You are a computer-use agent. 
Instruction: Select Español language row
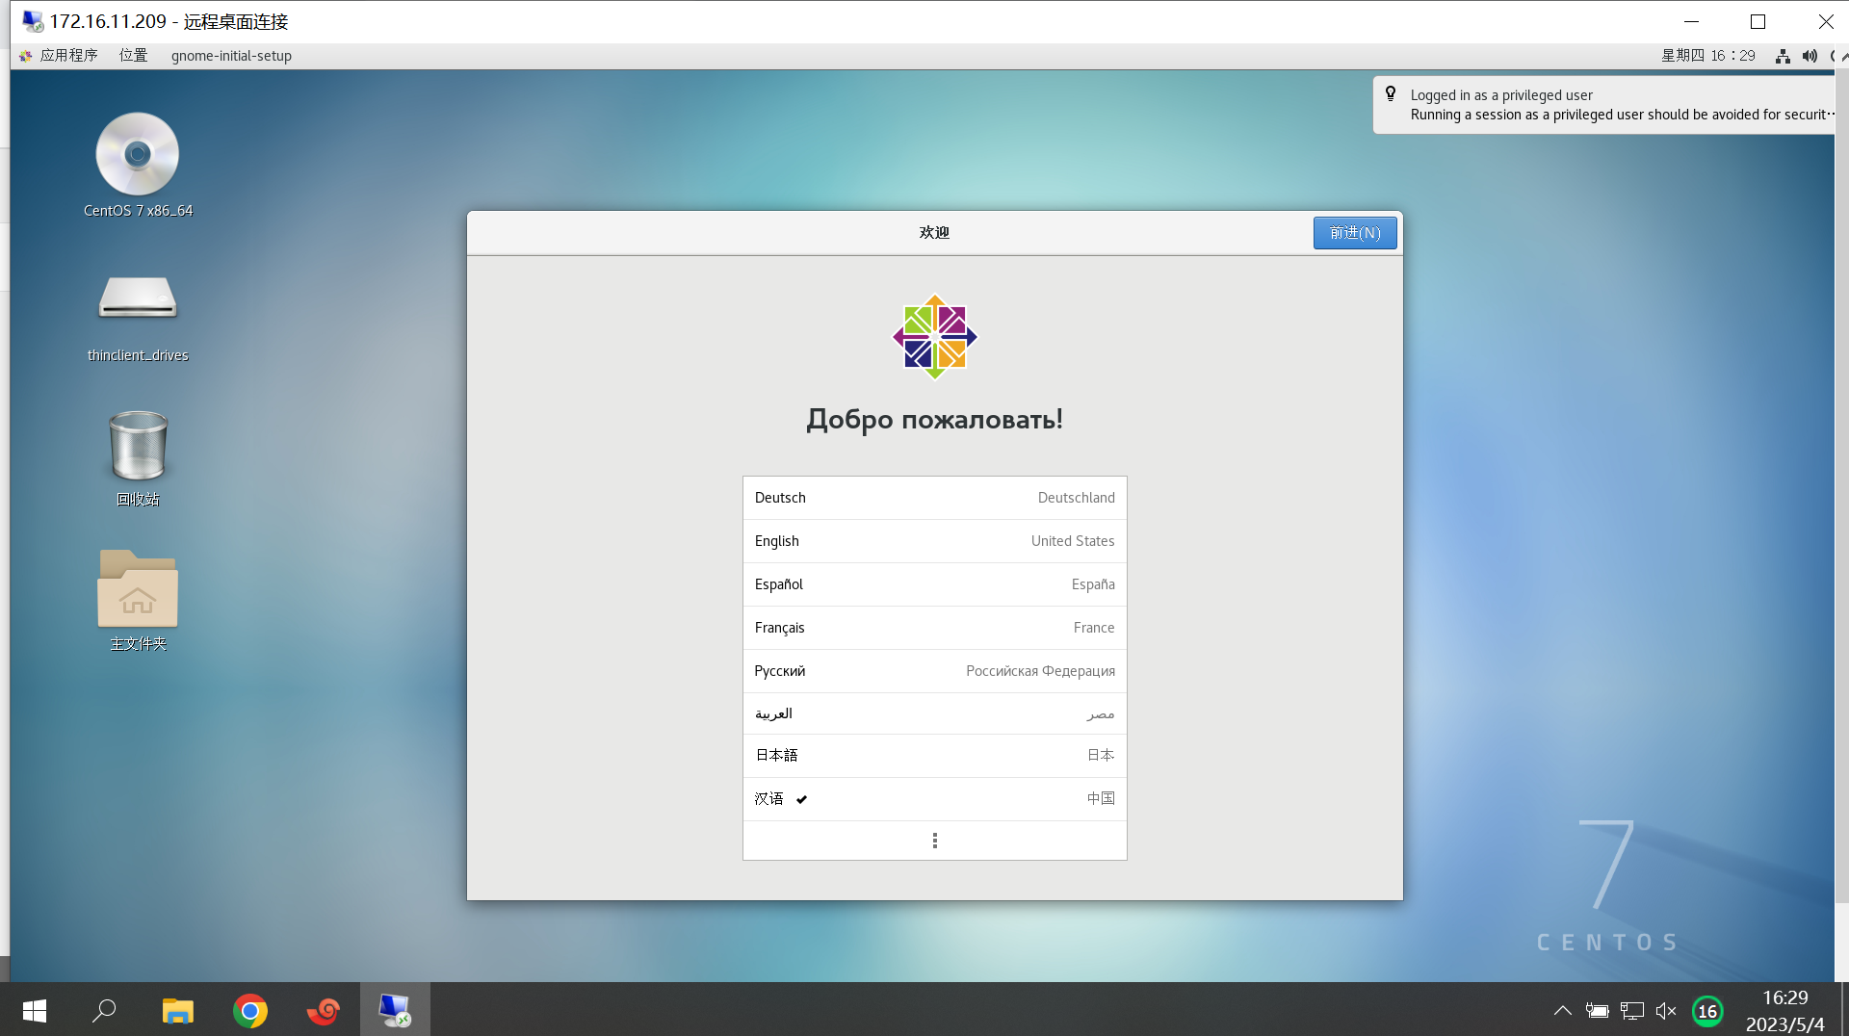[935, 584]
